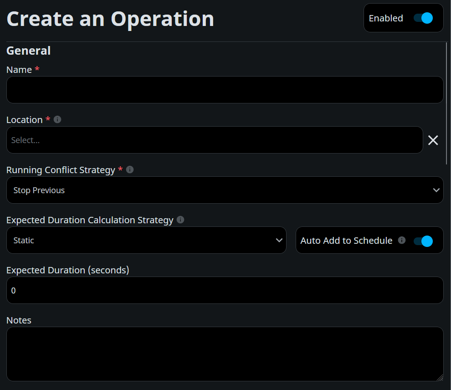Open the Running Conflict Strategy dropdown

(225, 190)
